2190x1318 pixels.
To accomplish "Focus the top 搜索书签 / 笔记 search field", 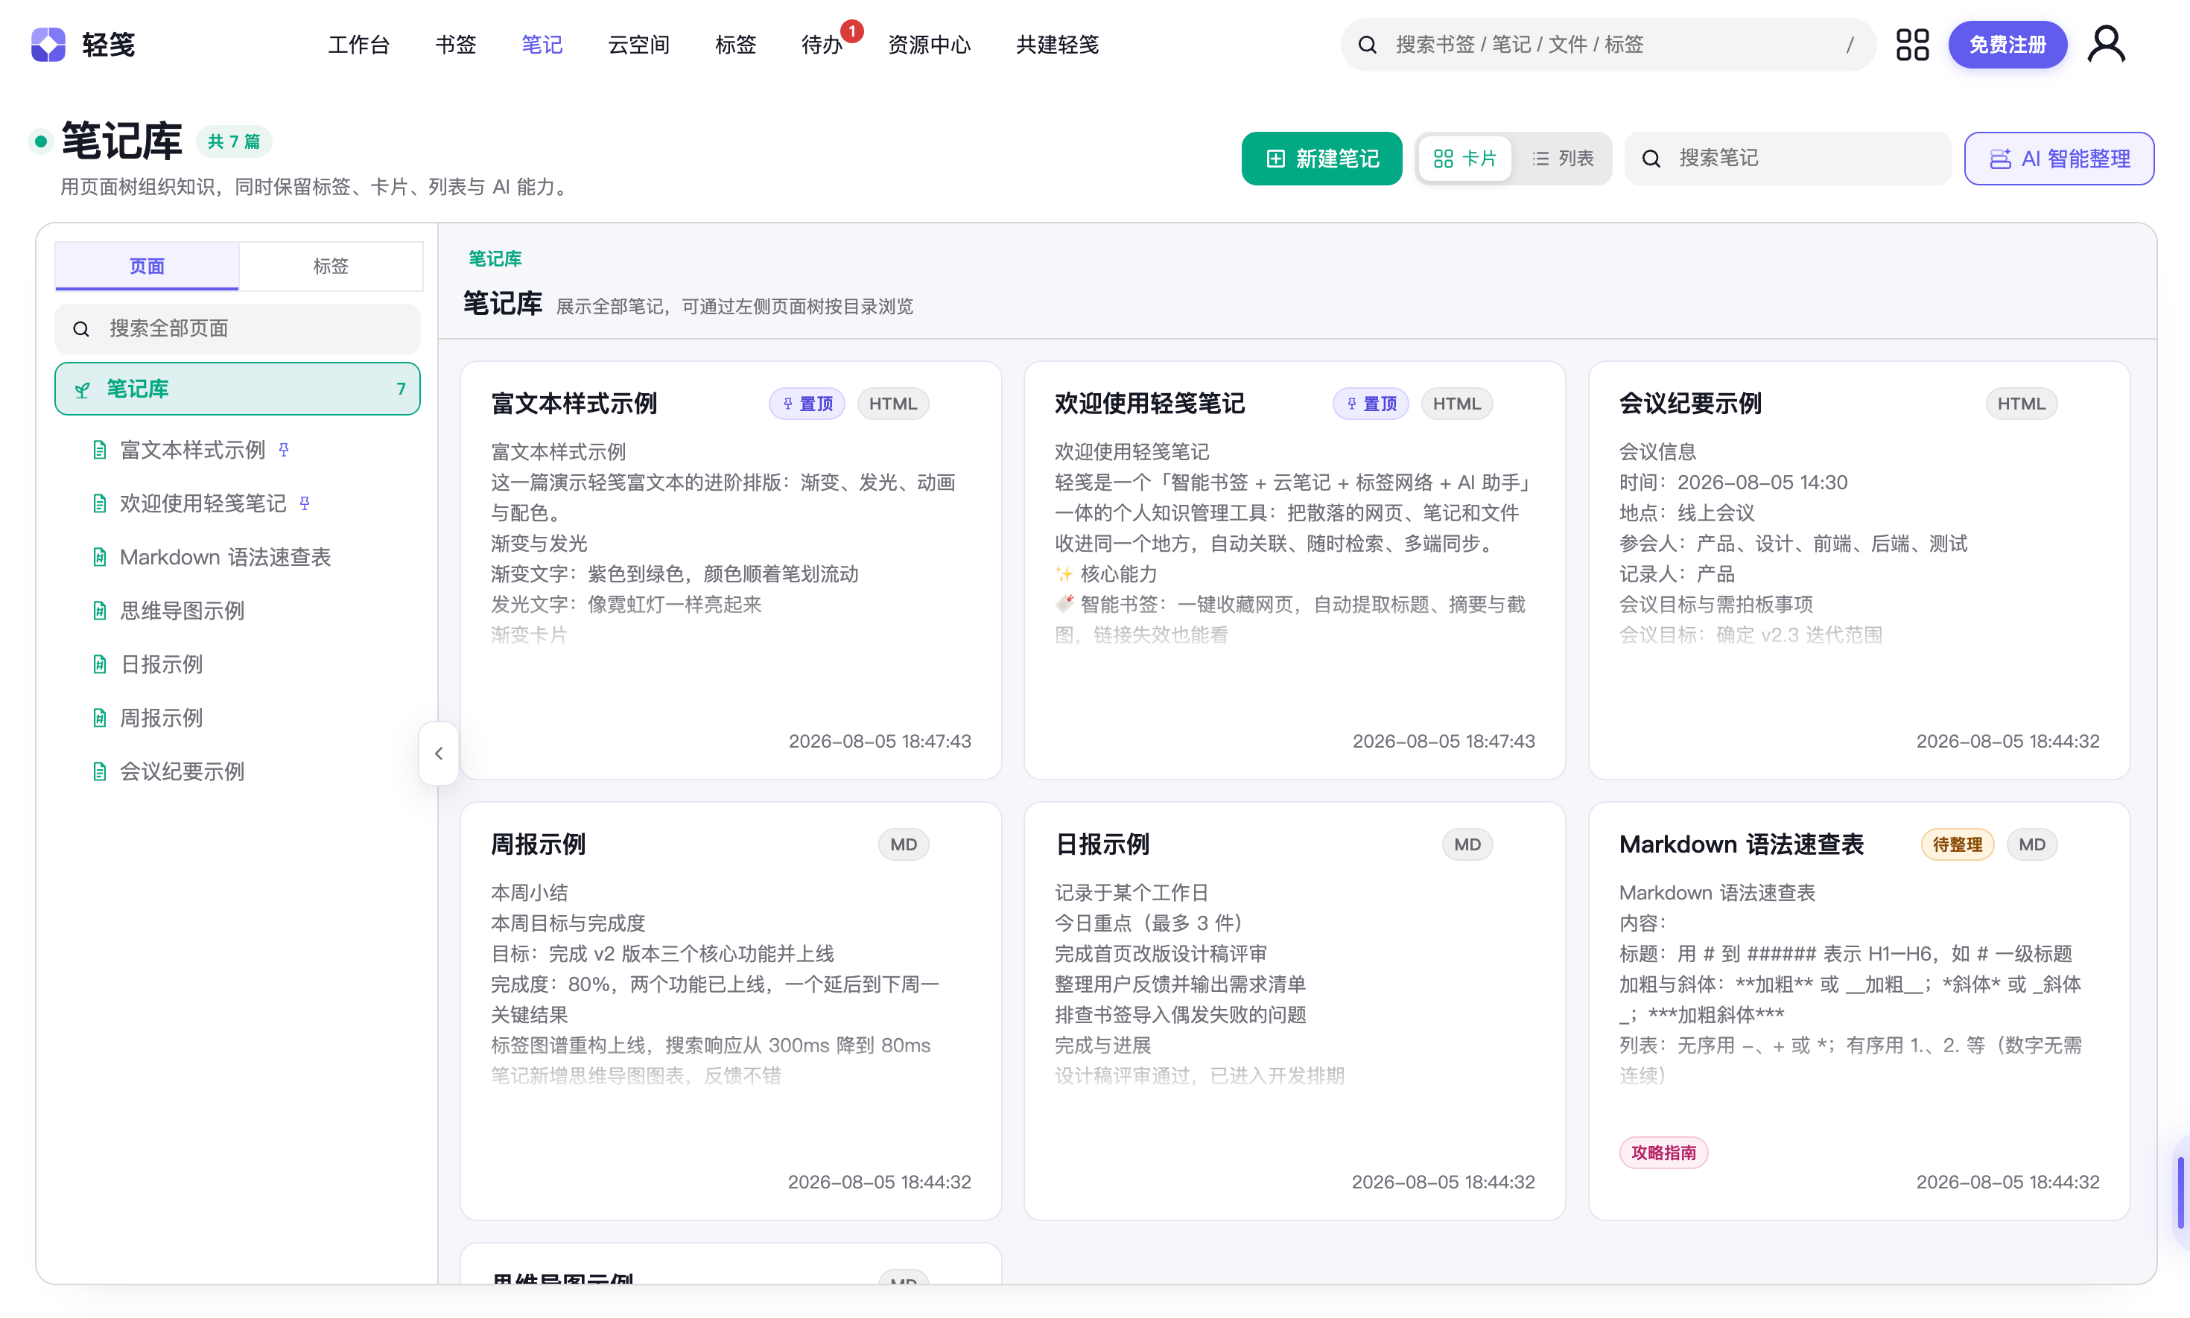I will pyautogui.click(x=1607, y=45).
